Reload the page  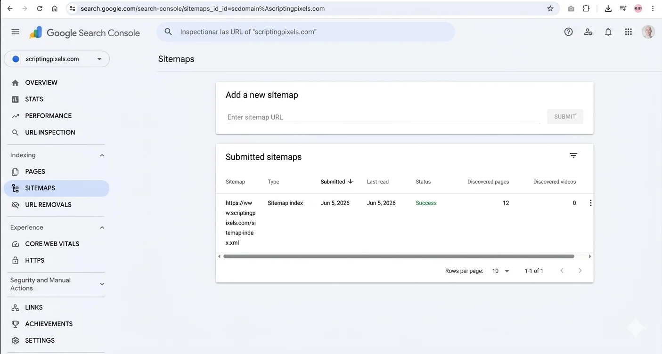tap(40, 8)
